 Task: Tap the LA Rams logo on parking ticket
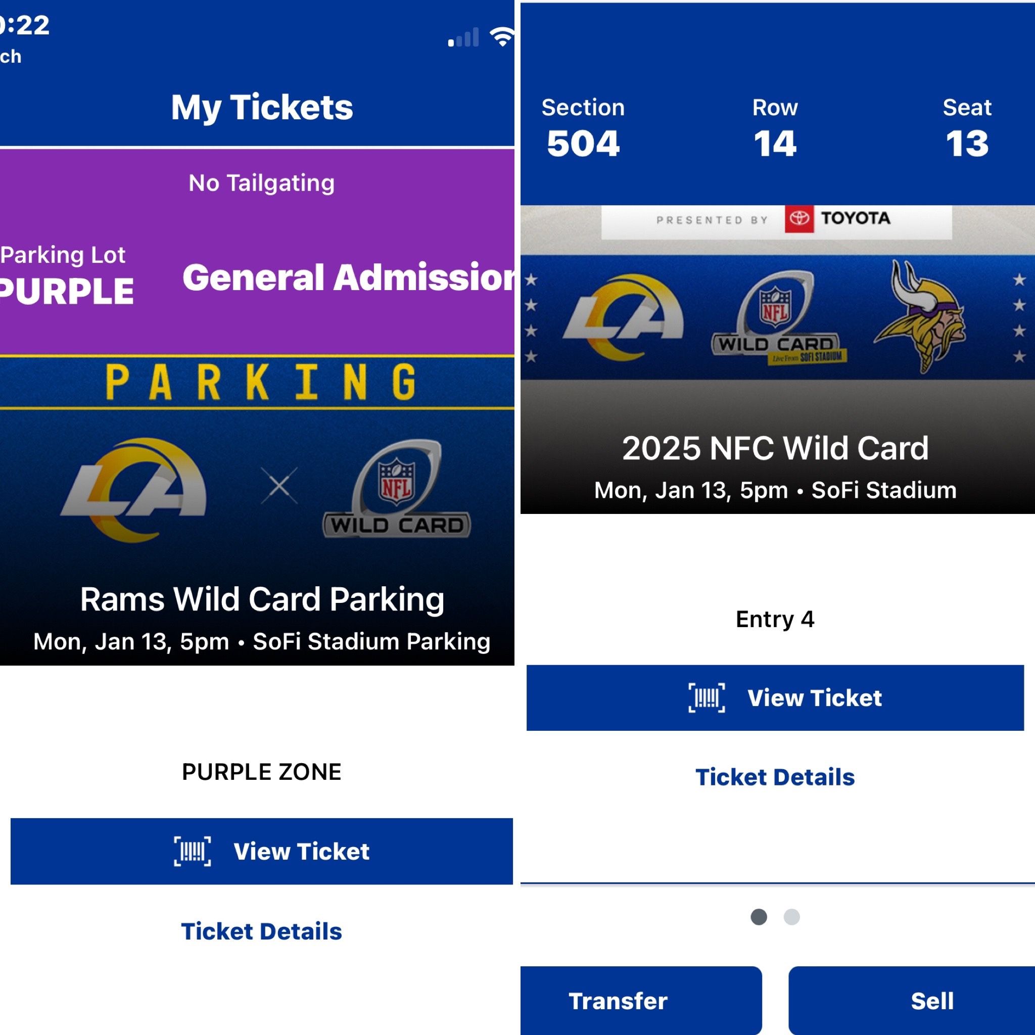(134, 489)
